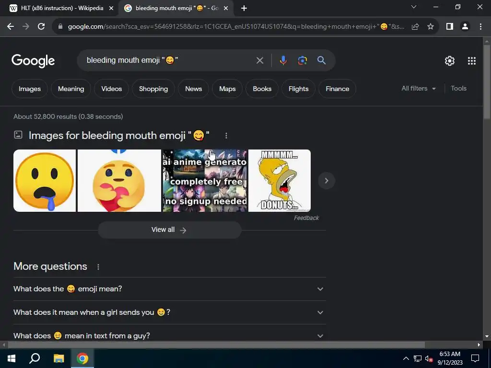Search by image with Google Lens
The height and width of the screenshot is (368, 491).
coord(303,60)
